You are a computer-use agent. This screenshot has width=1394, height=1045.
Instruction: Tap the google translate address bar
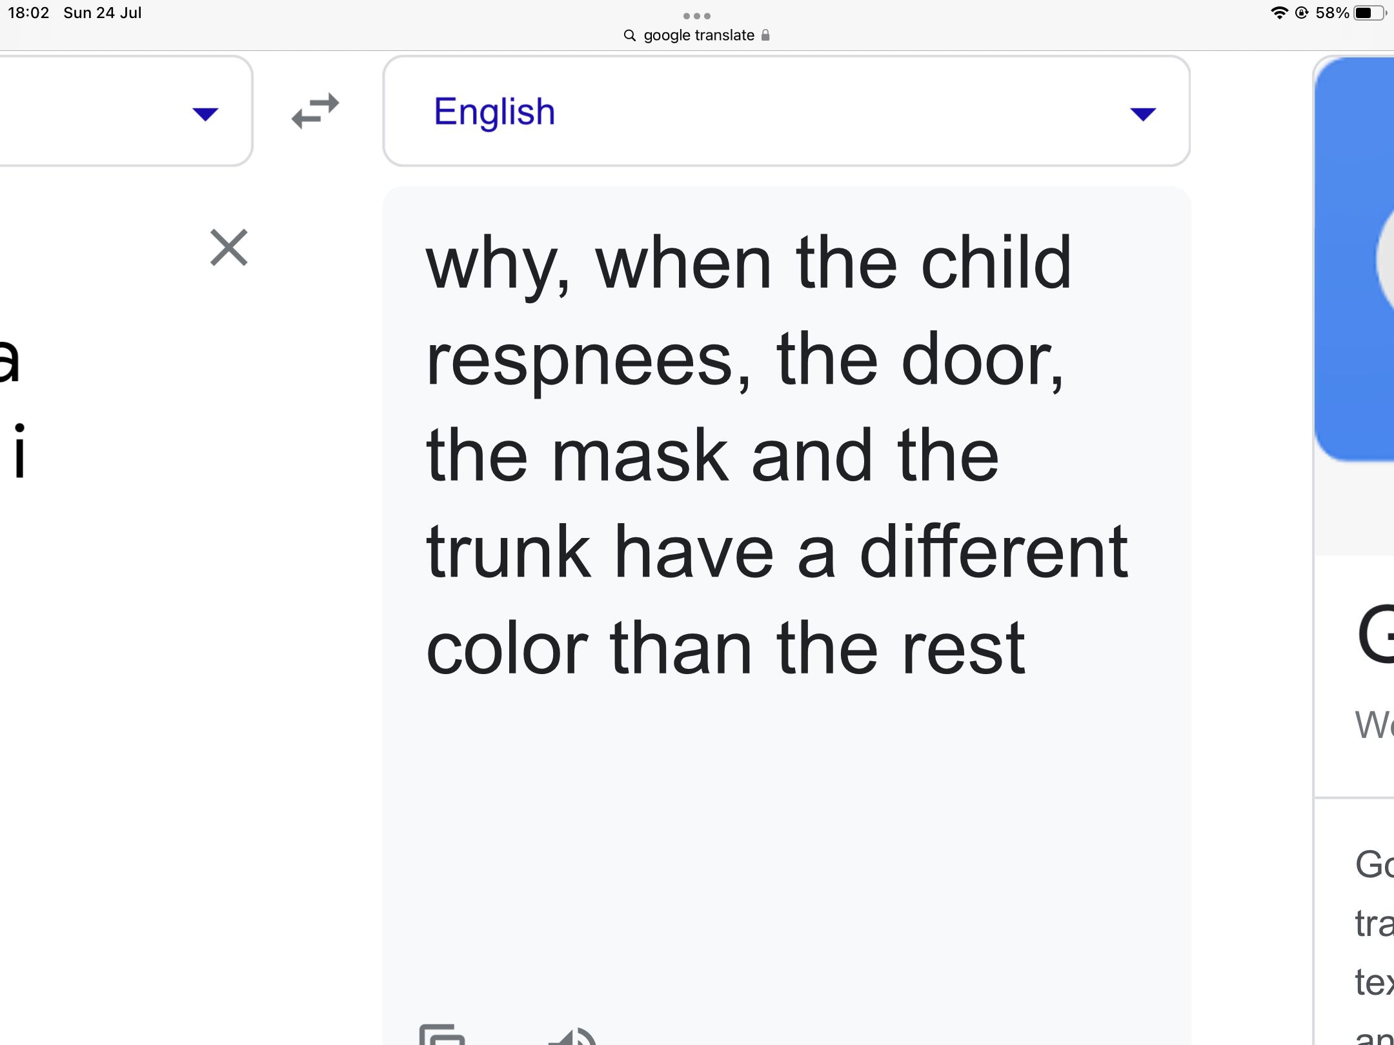click(697, 35)
